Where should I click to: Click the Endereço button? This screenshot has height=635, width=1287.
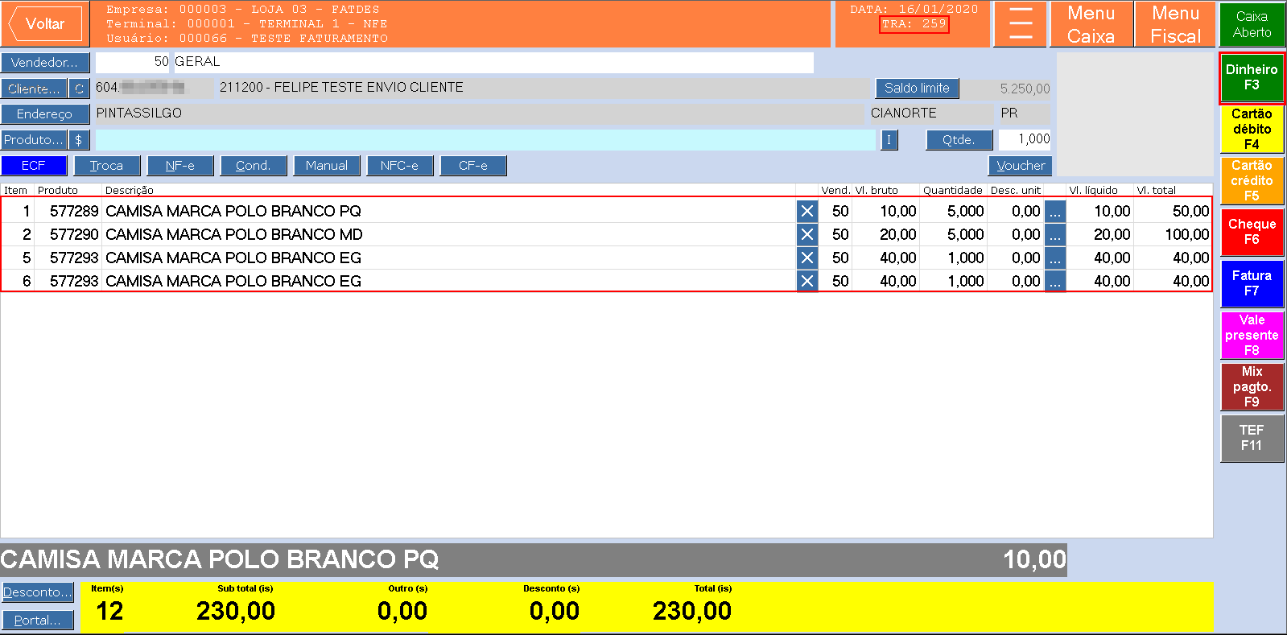(x=45, y=114)
